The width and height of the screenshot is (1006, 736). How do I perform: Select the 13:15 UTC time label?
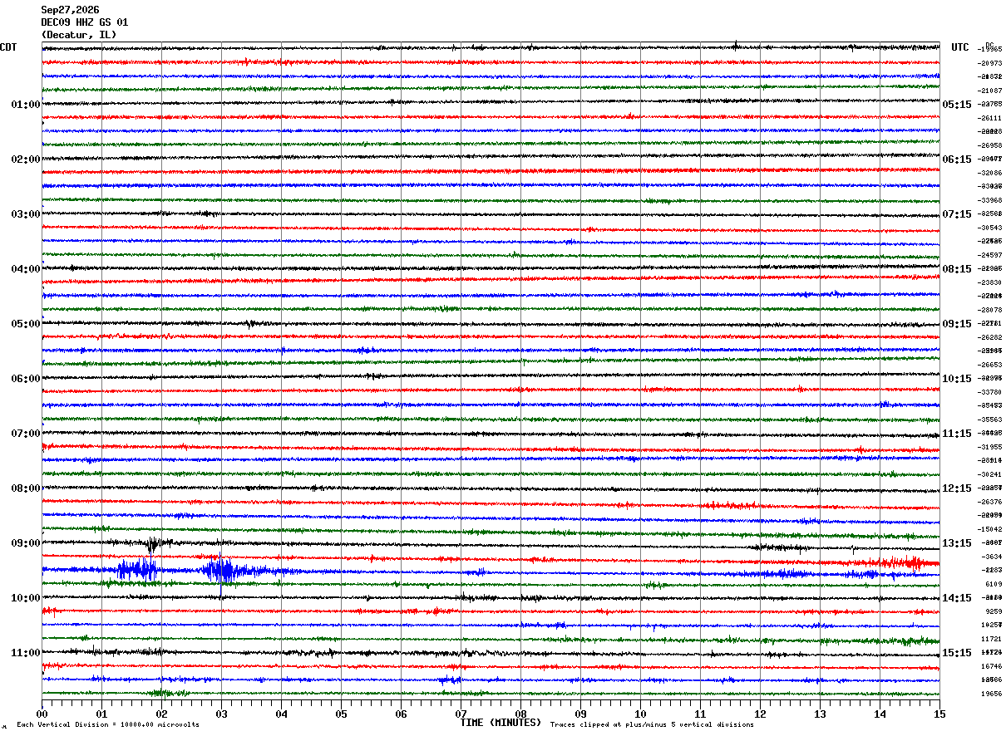pos(957,543)
